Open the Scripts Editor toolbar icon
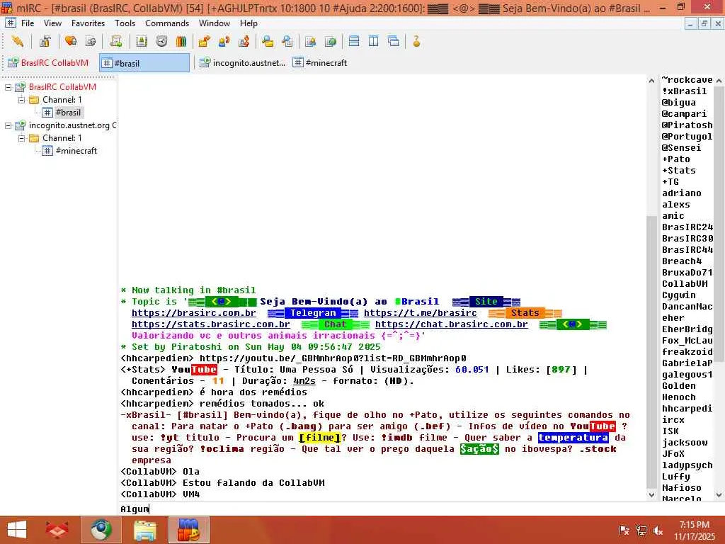 tap(116, 42)
